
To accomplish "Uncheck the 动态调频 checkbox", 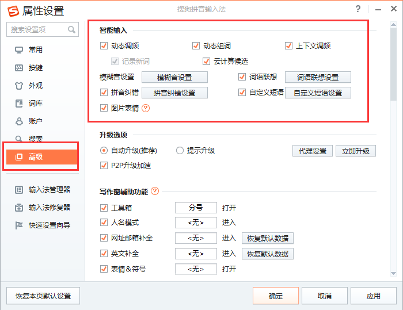I will [104, 46].
